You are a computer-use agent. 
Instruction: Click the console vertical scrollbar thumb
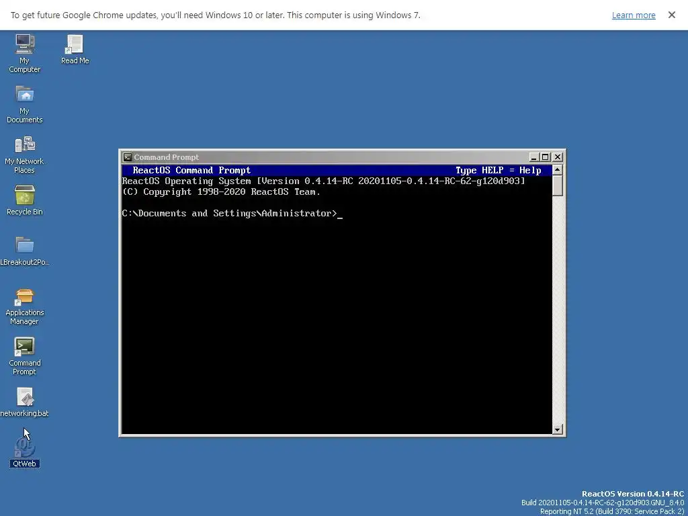click(557, 185)
